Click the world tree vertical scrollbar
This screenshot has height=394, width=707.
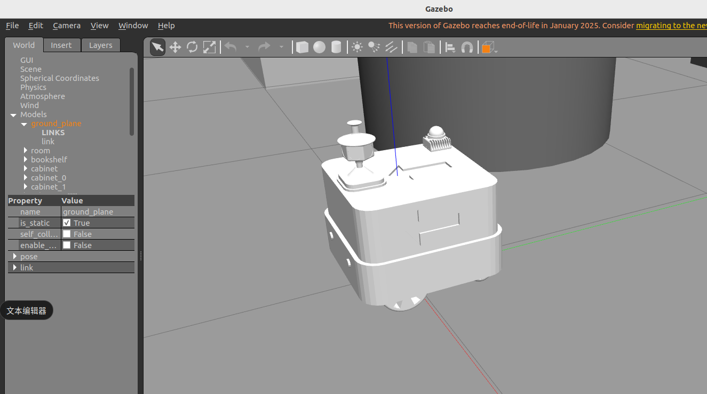132,101
